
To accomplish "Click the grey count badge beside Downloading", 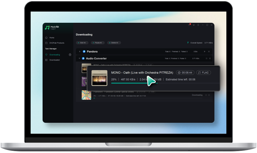I will 70,55.
